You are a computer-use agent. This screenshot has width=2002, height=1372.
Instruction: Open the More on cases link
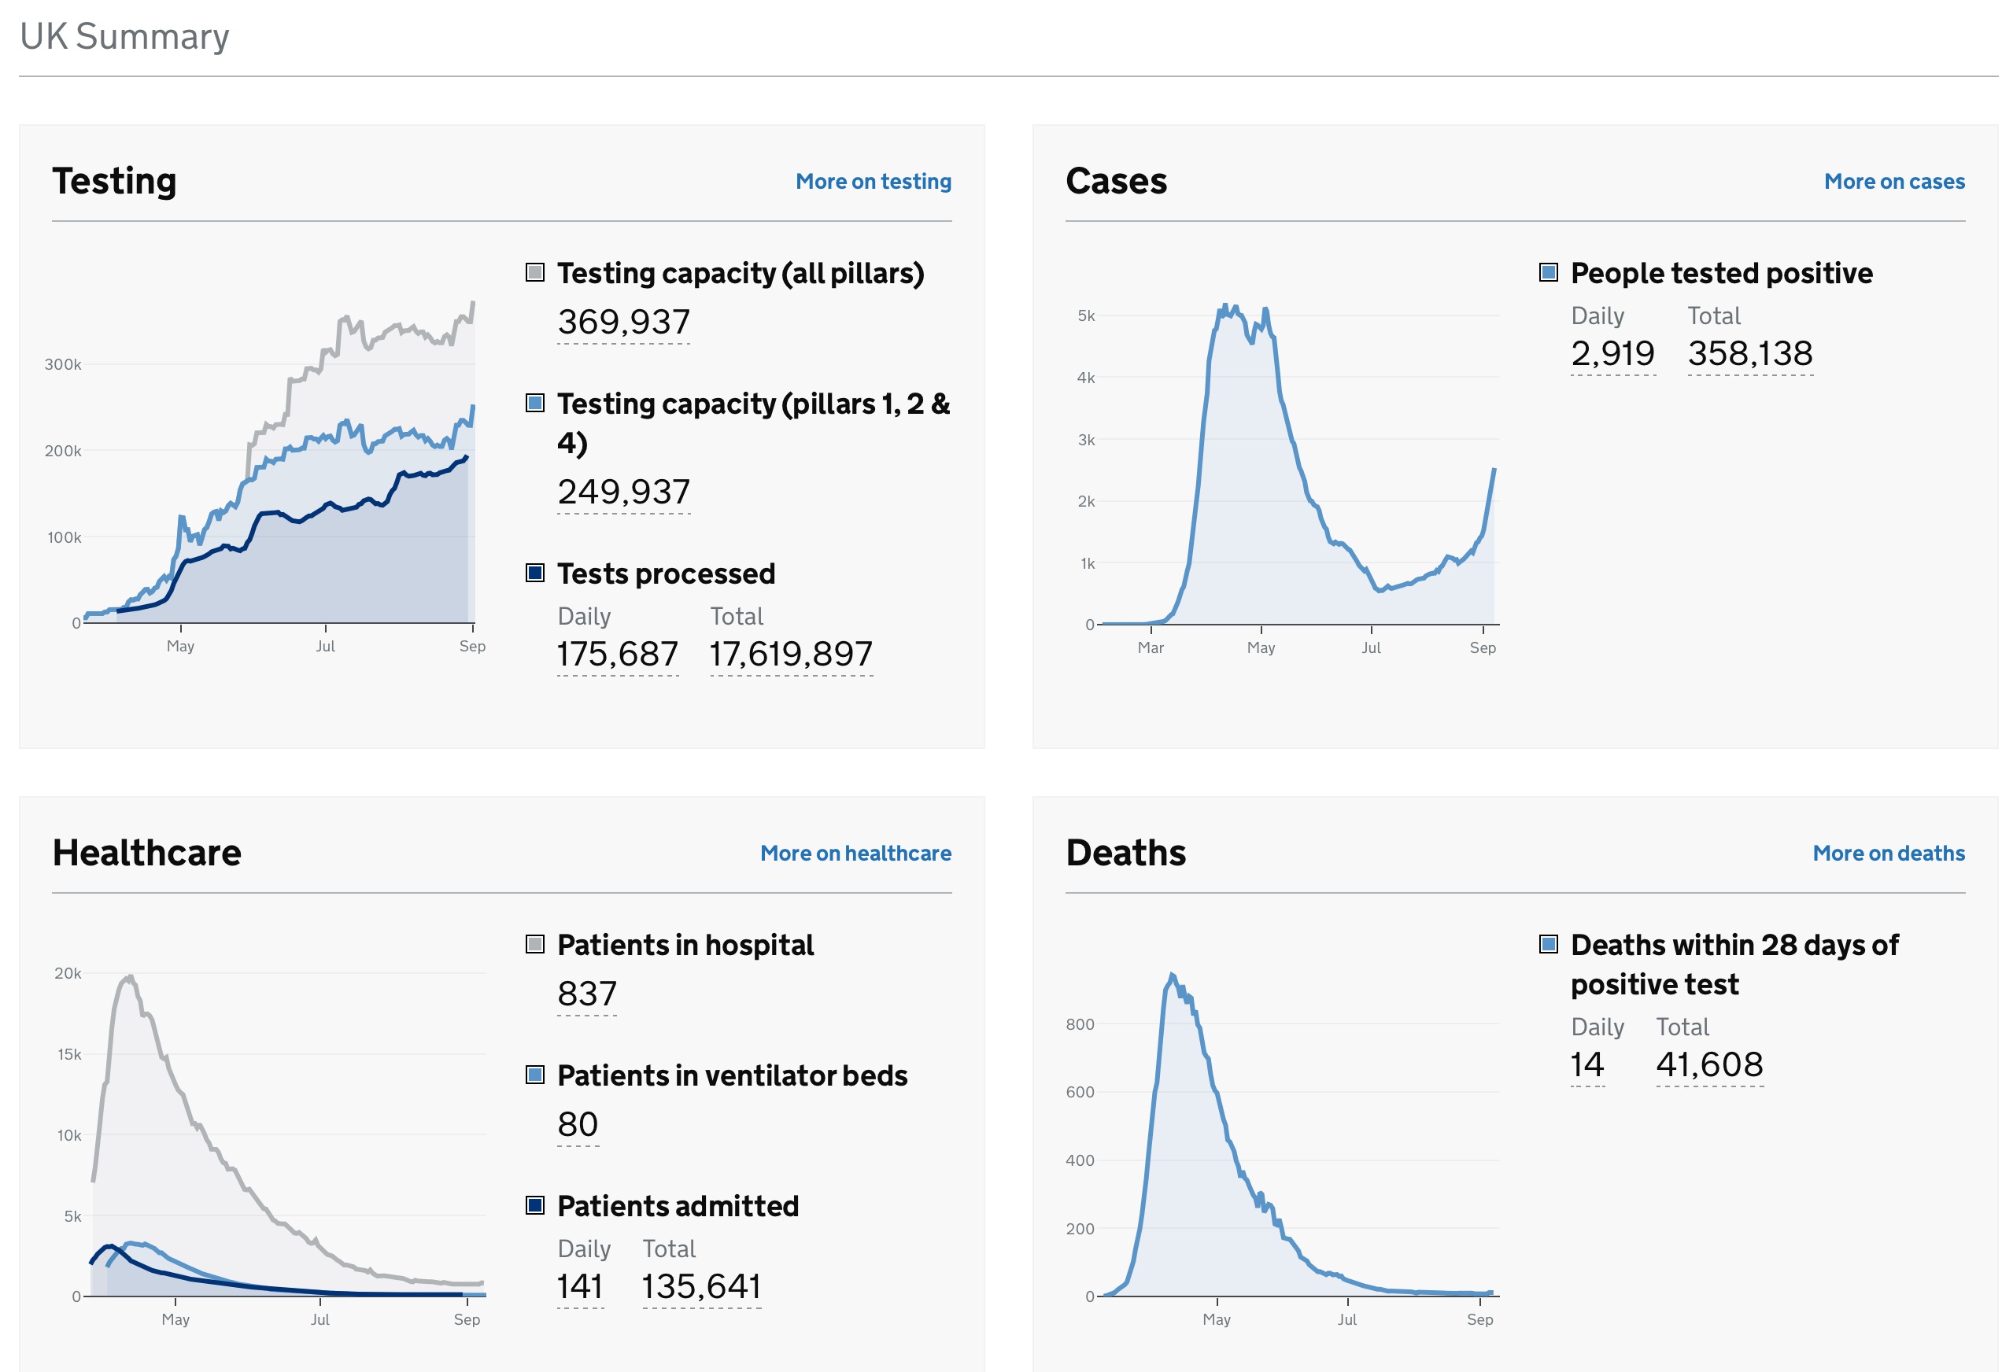pyautogui.click(x=1893, y=182)
